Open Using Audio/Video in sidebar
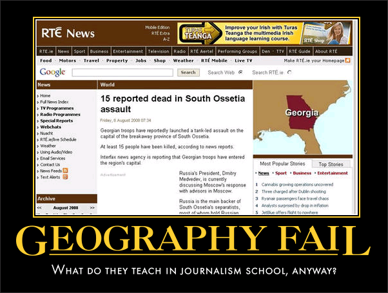This screenshot has width=388, height=293. coord(56,152)
